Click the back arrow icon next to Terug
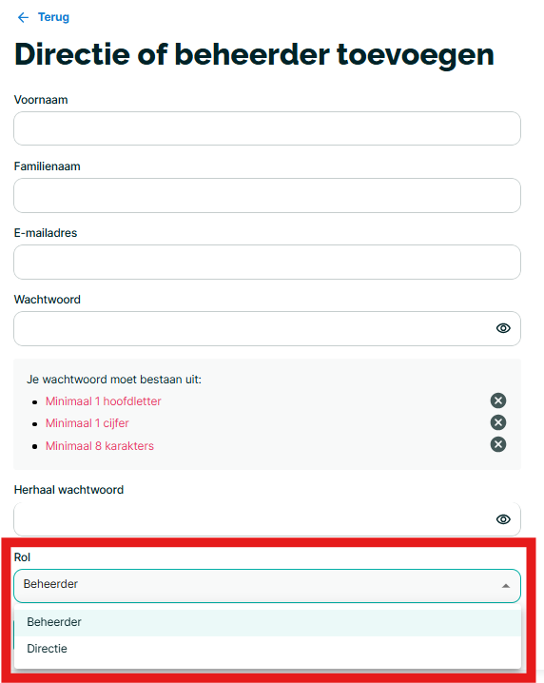The image size is (544, 683). click(x=23, y=17)
